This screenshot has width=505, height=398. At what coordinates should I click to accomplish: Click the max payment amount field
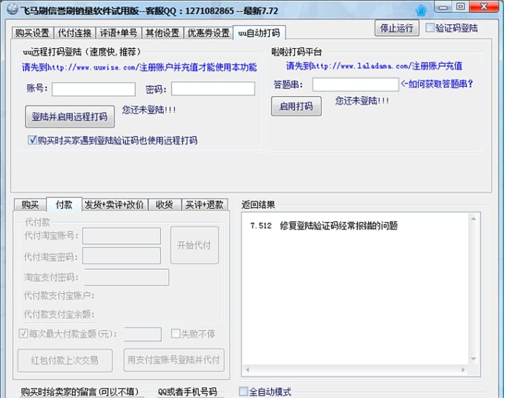pos(143,334)
